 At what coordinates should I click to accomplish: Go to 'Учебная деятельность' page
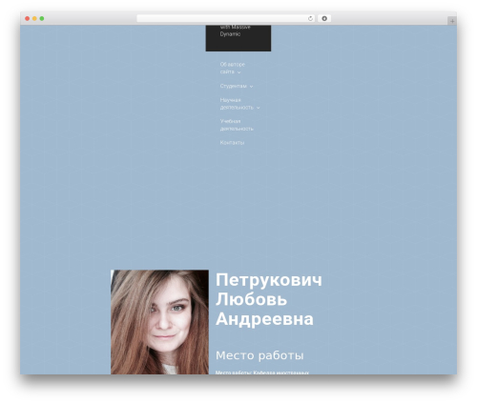pos(237,125)
